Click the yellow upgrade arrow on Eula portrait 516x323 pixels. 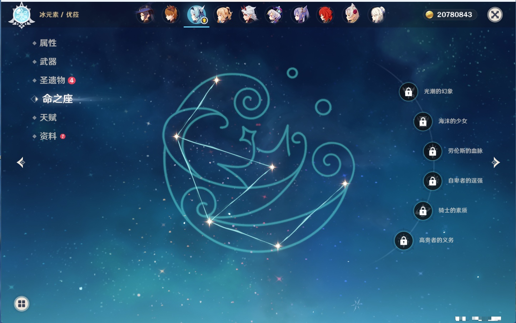tap(204, 21)
